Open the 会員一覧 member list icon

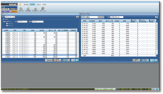21,9
